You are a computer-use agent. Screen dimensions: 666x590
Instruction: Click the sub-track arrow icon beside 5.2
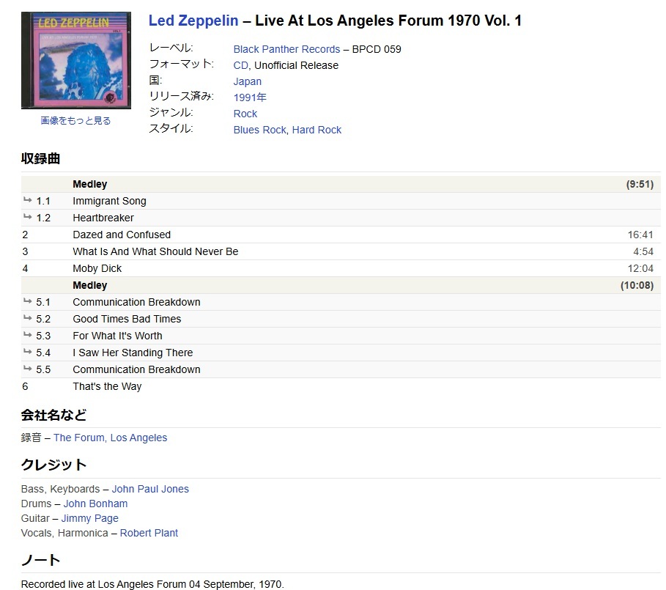[28, 318]
